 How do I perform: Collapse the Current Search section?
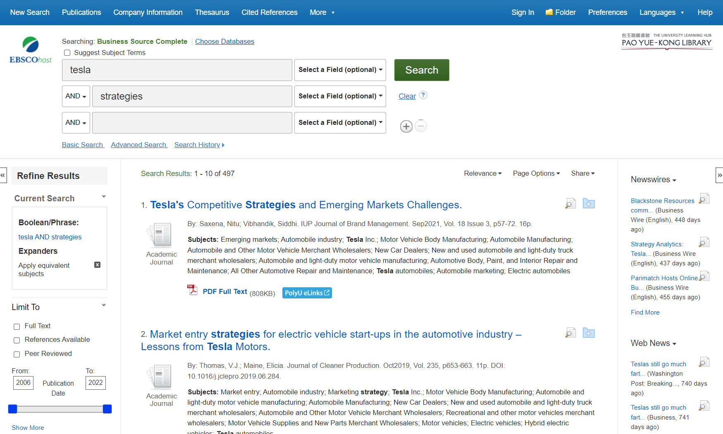(104, 197)
